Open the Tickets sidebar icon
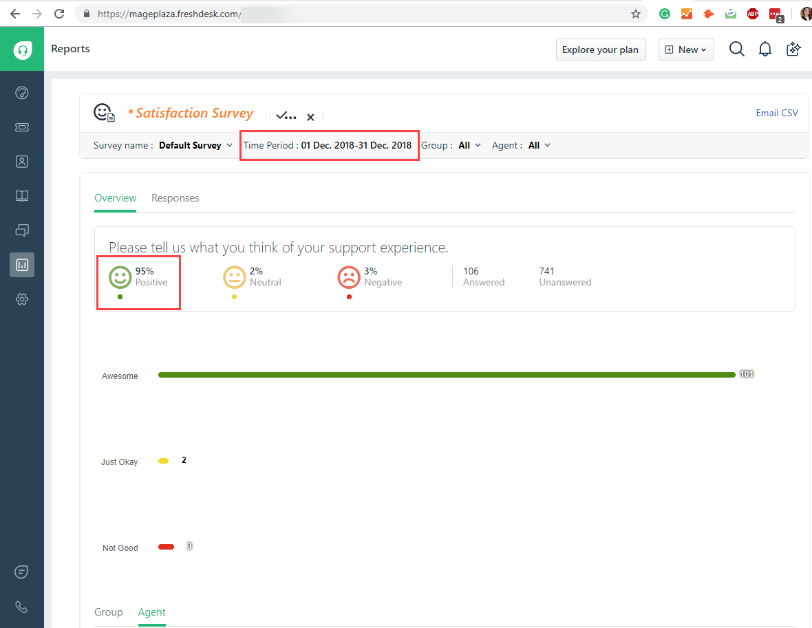The height and width of the screenshot is (628, 812). (22, 127)
